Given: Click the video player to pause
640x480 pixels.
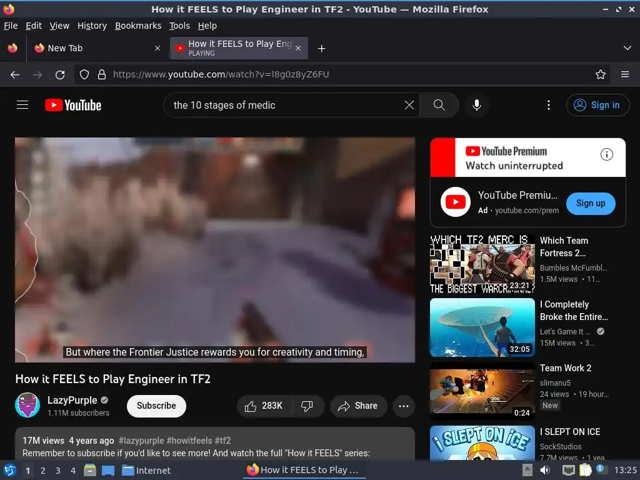Looking at the screenshot, I should click(215, 249).
